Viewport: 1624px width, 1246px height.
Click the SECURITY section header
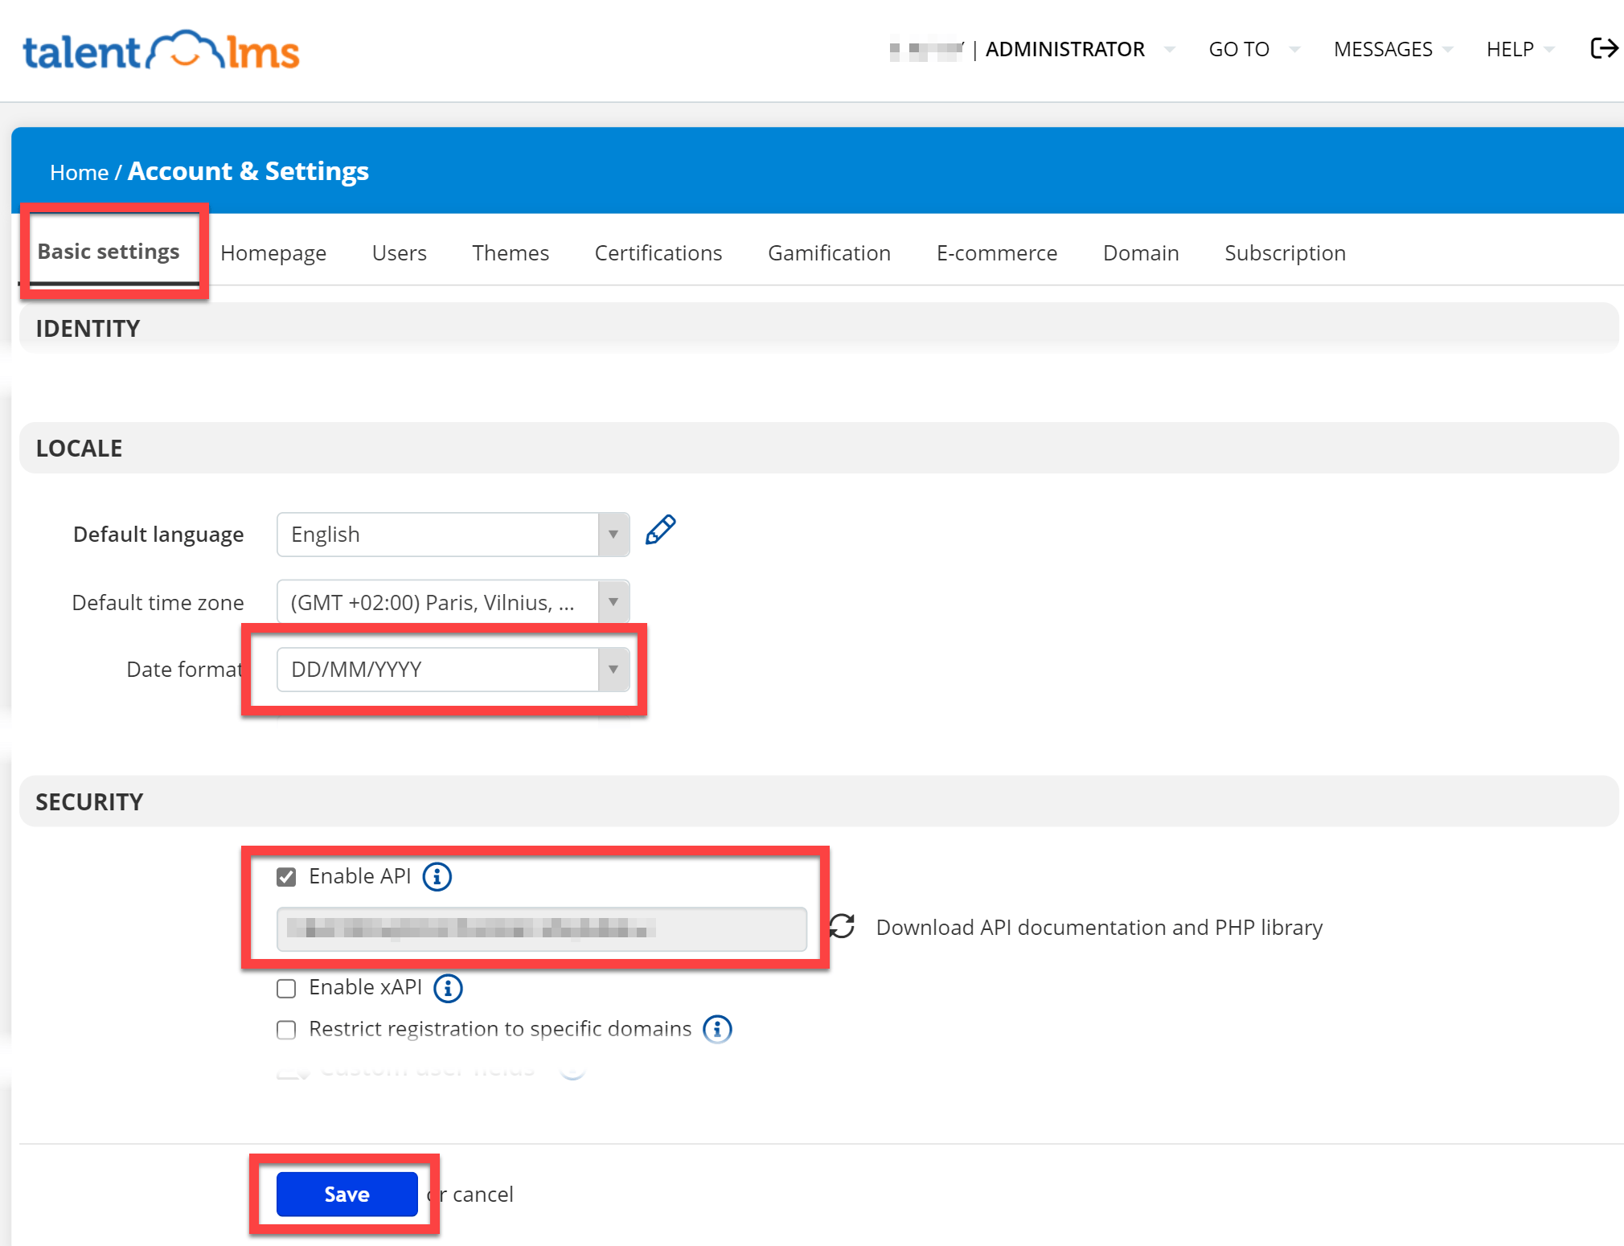pyautogui.click(x=818, y=801)
